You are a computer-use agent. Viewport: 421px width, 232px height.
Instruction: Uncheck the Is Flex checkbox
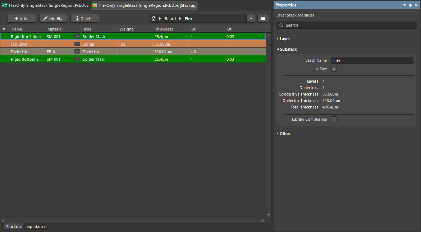point(334,69)
